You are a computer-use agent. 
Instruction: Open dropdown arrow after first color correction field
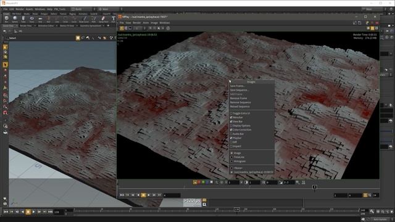point(241,183)
